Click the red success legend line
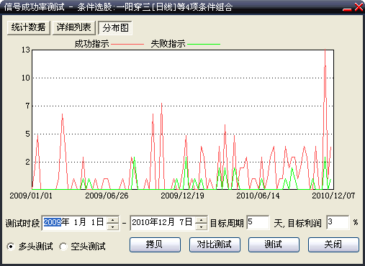This screenshot has width=365, height=266. point(127,45)
